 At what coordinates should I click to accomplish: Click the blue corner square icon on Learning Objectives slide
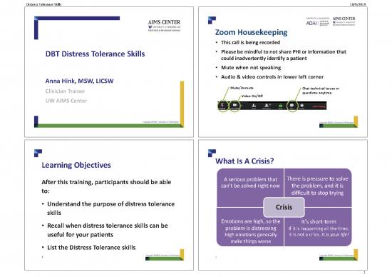[x=38, y=153]
